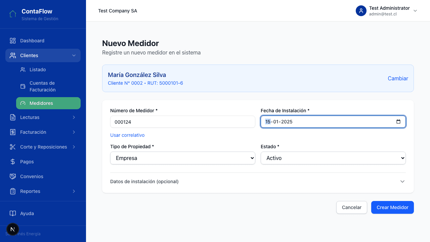430x242 pixels.
Task: Open the Pagos menu item
Action: [x=43, y=162]
